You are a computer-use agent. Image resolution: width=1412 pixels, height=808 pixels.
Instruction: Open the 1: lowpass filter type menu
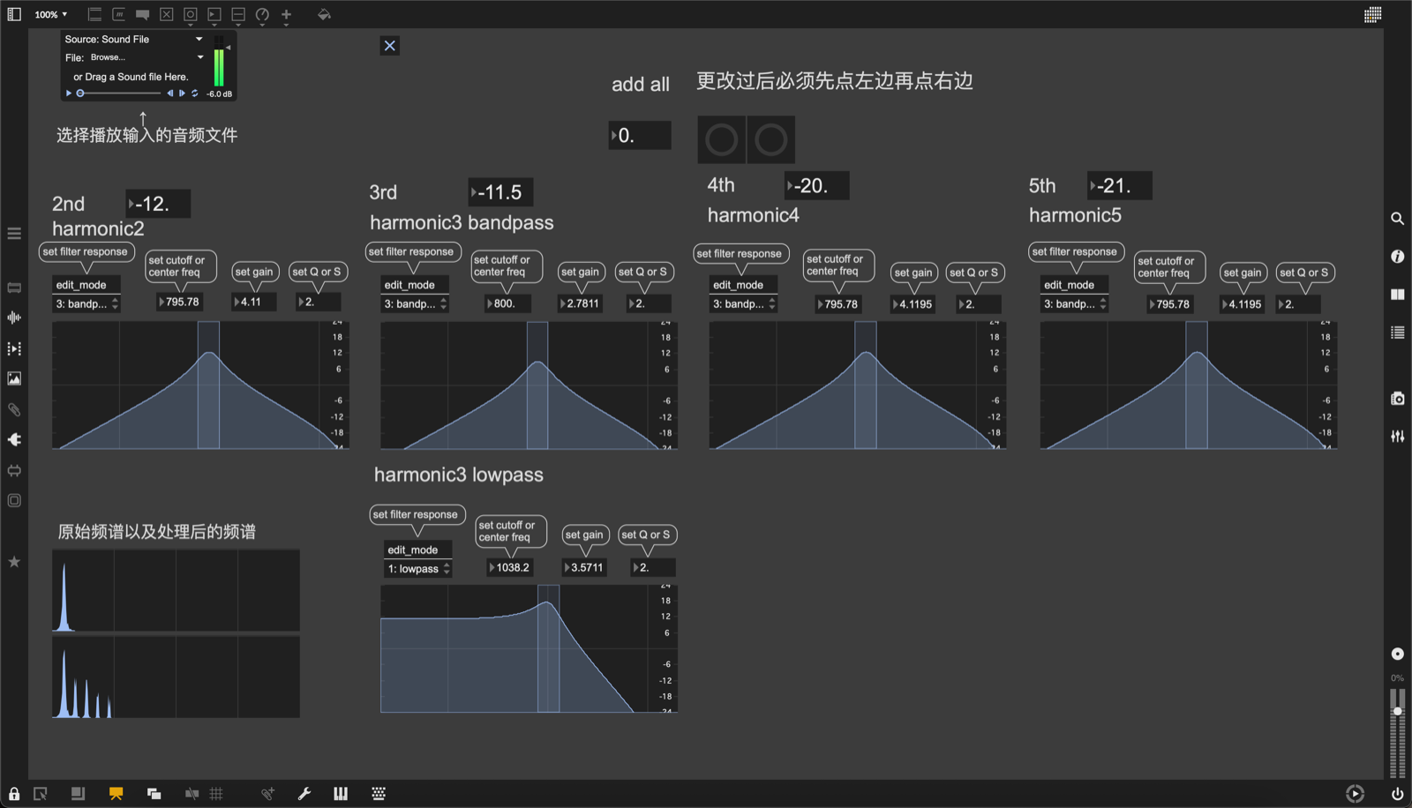[x=419, y=569]
